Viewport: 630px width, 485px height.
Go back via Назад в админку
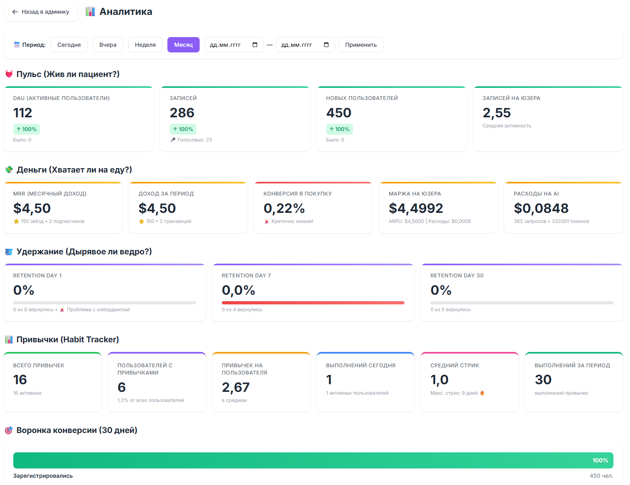click(x=40, y=12)
